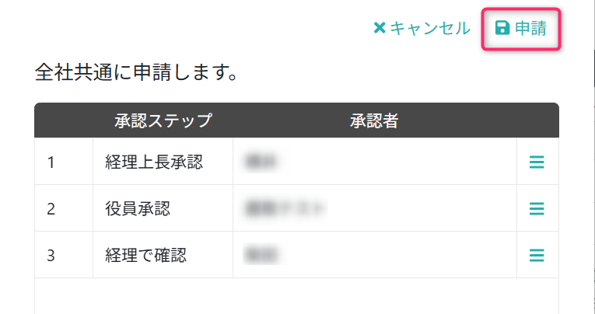Image resolution: width=595 pixels, height=314 pixels.
Task: Click the キャンセル link text
Action: 429,29
